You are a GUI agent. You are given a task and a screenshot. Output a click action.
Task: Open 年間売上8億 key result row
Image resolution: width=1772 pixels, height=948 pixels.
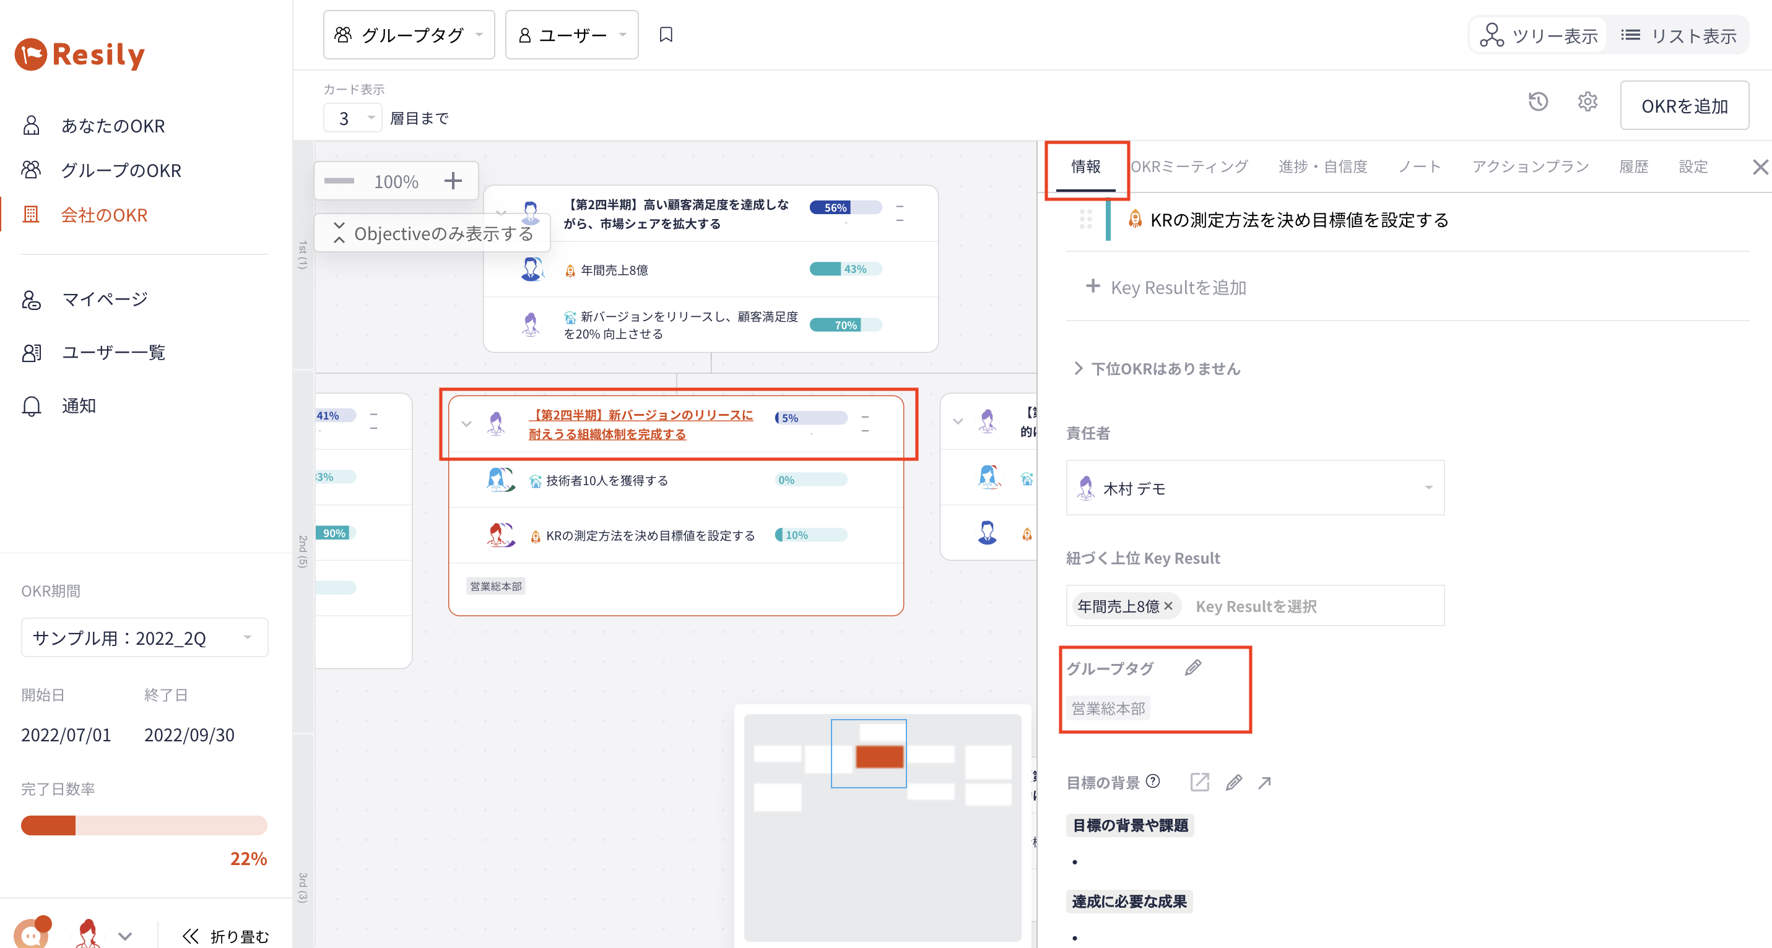tap(711, 269)
